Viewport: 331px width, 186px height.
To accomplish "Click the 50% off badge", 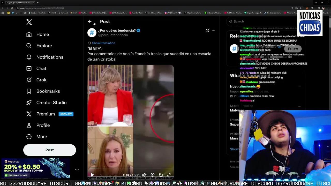I will 66,114.
